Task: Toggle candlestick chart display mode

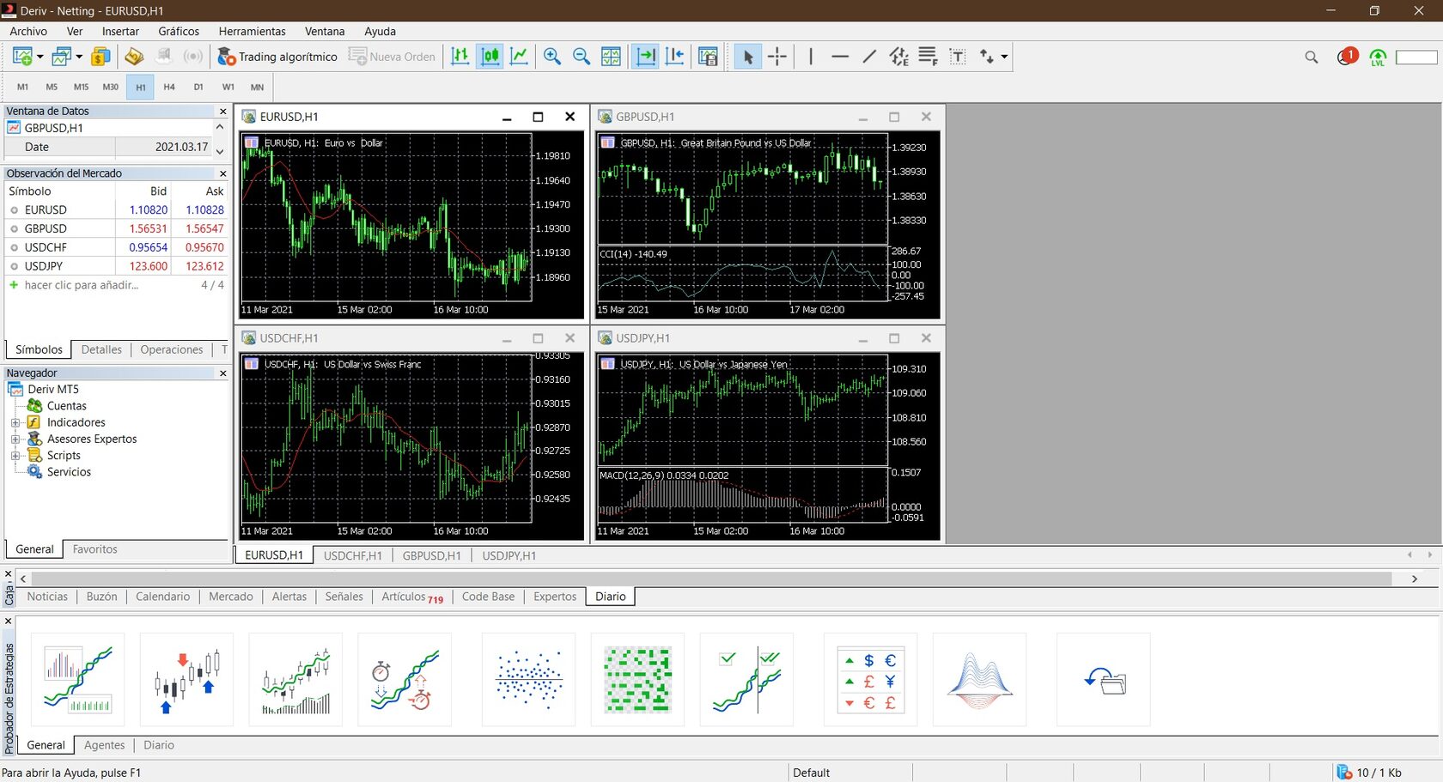Action: (489, 56)
